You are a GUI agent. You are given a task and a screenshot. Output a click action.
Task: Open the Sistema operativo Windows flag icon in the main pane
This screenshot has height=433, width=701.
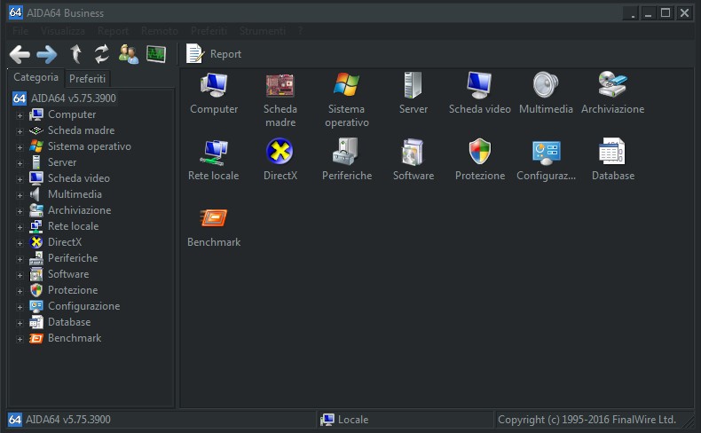(346, 84)
